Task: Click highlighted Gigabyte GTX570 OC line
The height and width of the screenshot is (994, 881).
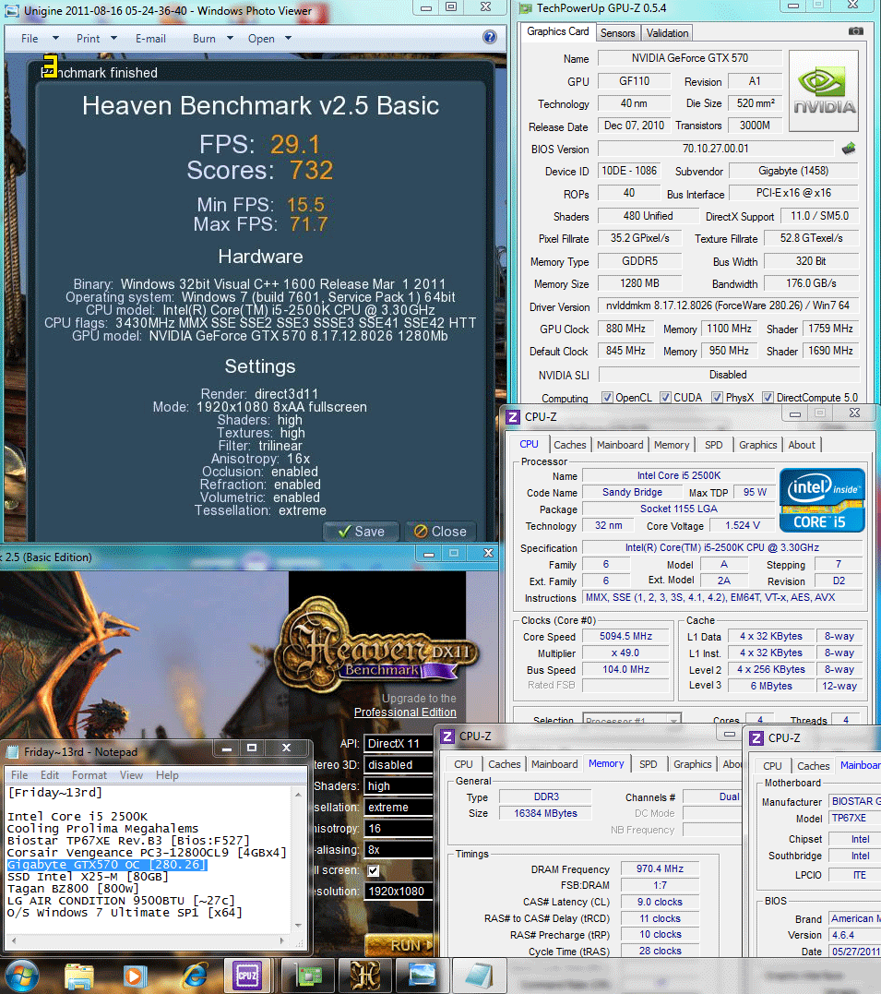Action: tap(107, 865)
